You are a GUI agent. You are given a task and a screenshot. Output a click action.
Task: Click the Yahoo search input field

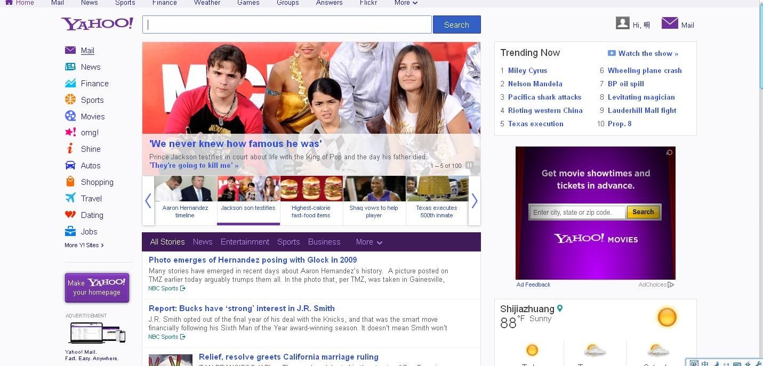coord(287,25)
